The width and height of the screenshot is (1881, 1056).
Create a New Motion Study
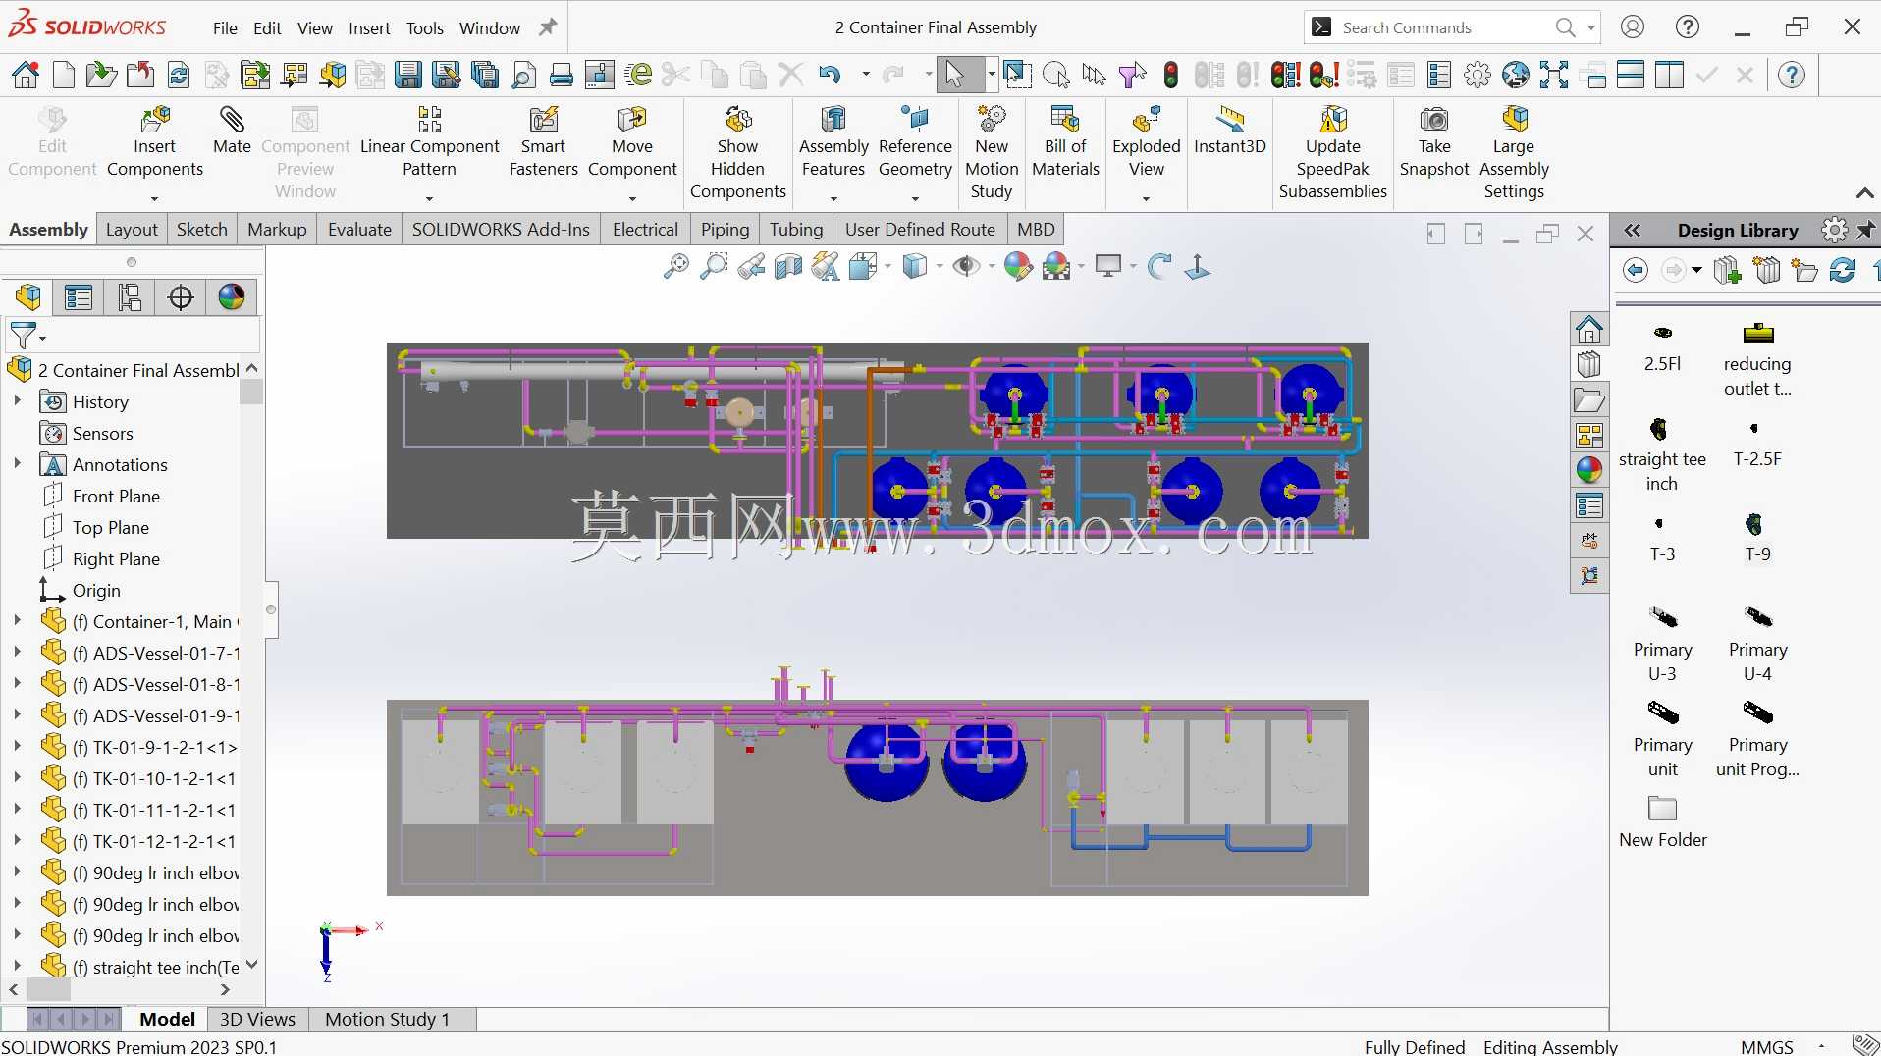pos(992,153)
